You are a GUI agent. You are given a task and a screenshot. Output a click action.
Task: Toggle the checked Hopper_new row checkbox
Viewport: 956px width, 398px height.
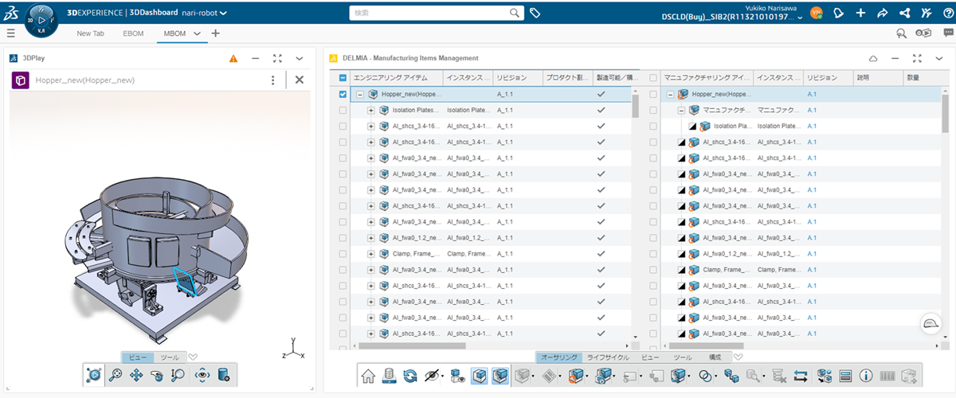[x=343, y=94]
